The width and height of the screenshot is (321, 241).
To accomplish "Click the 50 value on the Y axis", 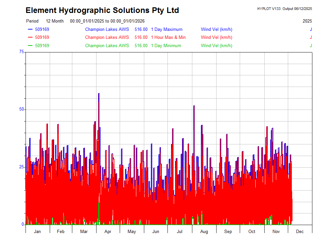I will (22, 109).
